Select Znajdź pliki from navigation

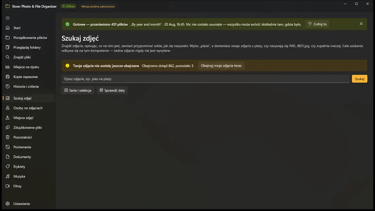point(29,57)
